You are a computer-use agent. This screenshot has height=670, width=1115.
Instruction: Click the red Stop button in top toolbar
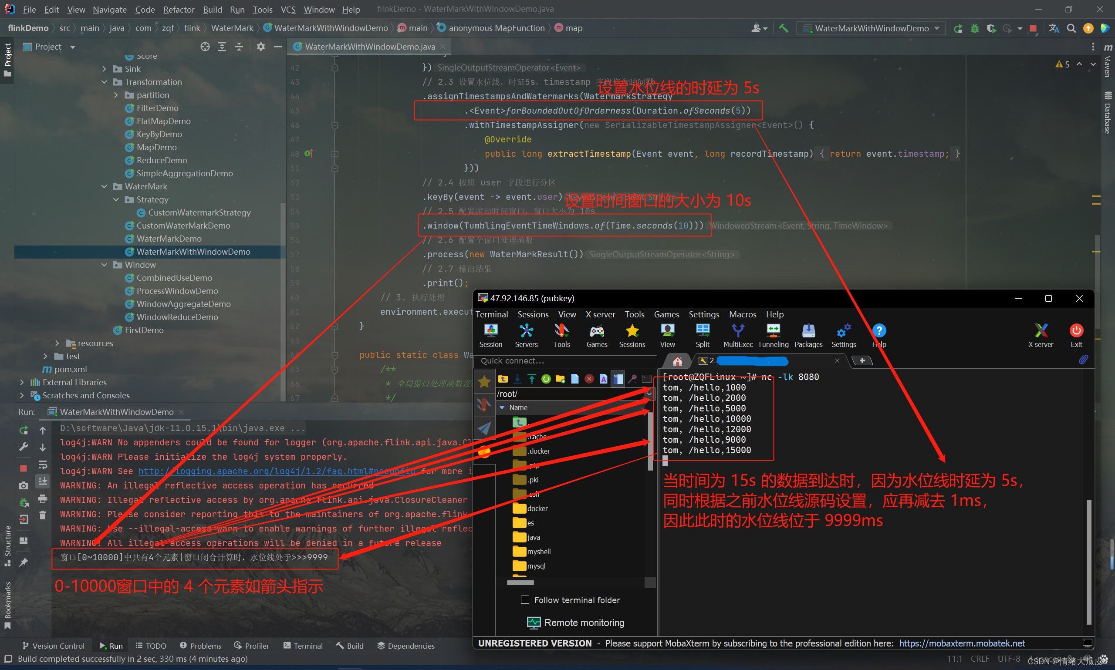[x=1033, y=28]
